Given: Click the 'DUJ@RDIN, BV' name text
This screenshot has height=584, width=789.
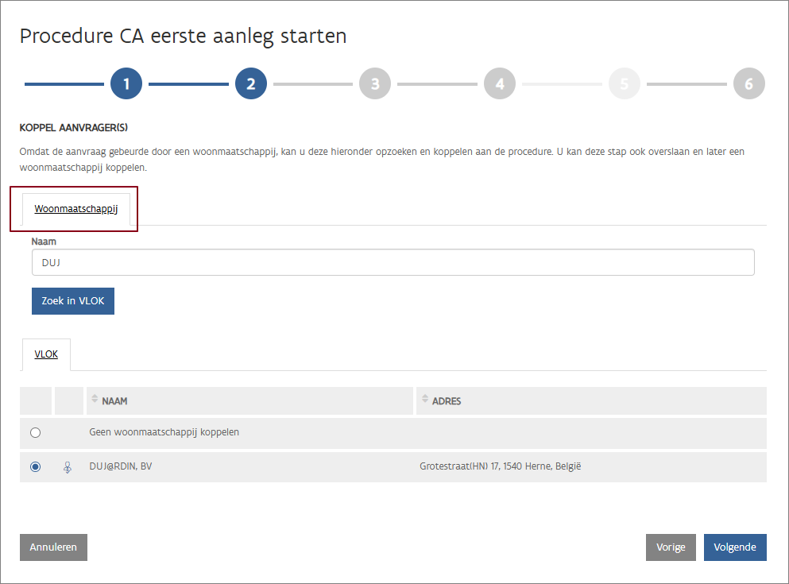Looking at the screenshot, I should tap(121, 466).
